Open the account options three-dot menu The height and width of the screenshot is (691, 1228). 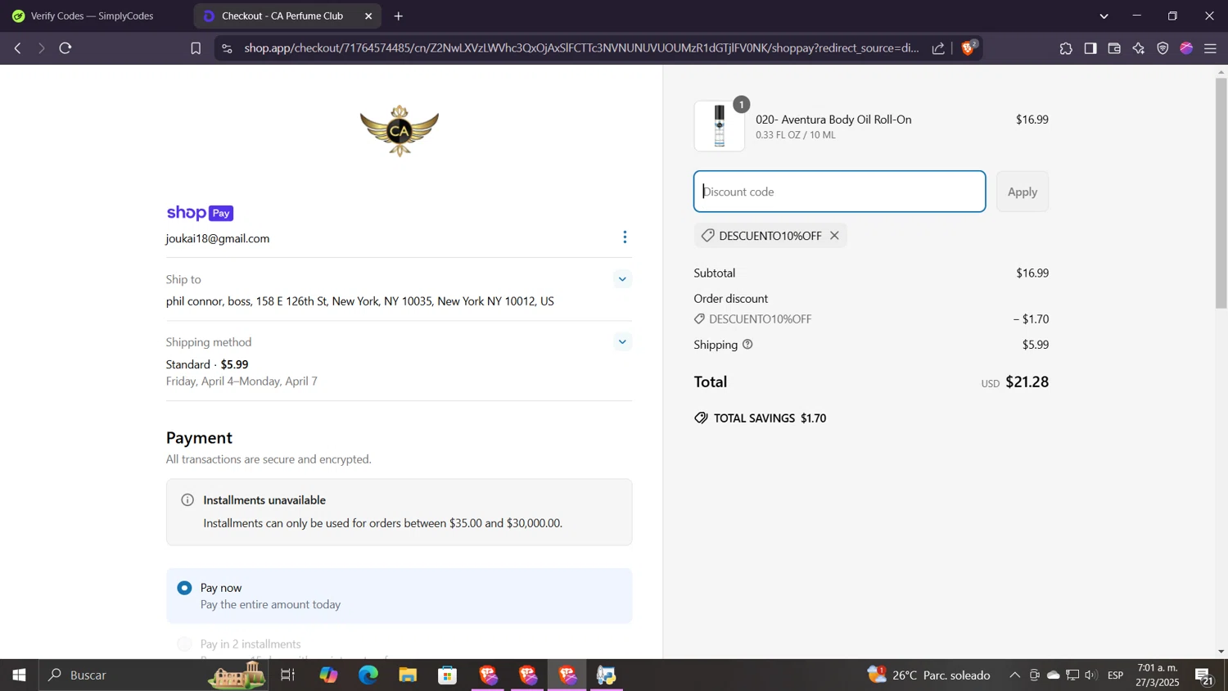click(x=625, y=237)
